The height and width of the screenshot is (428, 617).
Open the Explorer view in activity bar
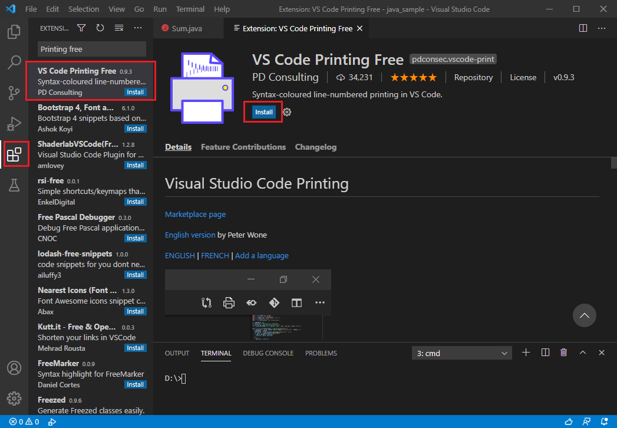pos(14,31)
